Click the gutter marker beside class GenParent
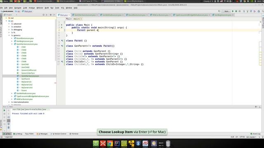The width and height of the screenshot is (264, 148). [62, 46]
